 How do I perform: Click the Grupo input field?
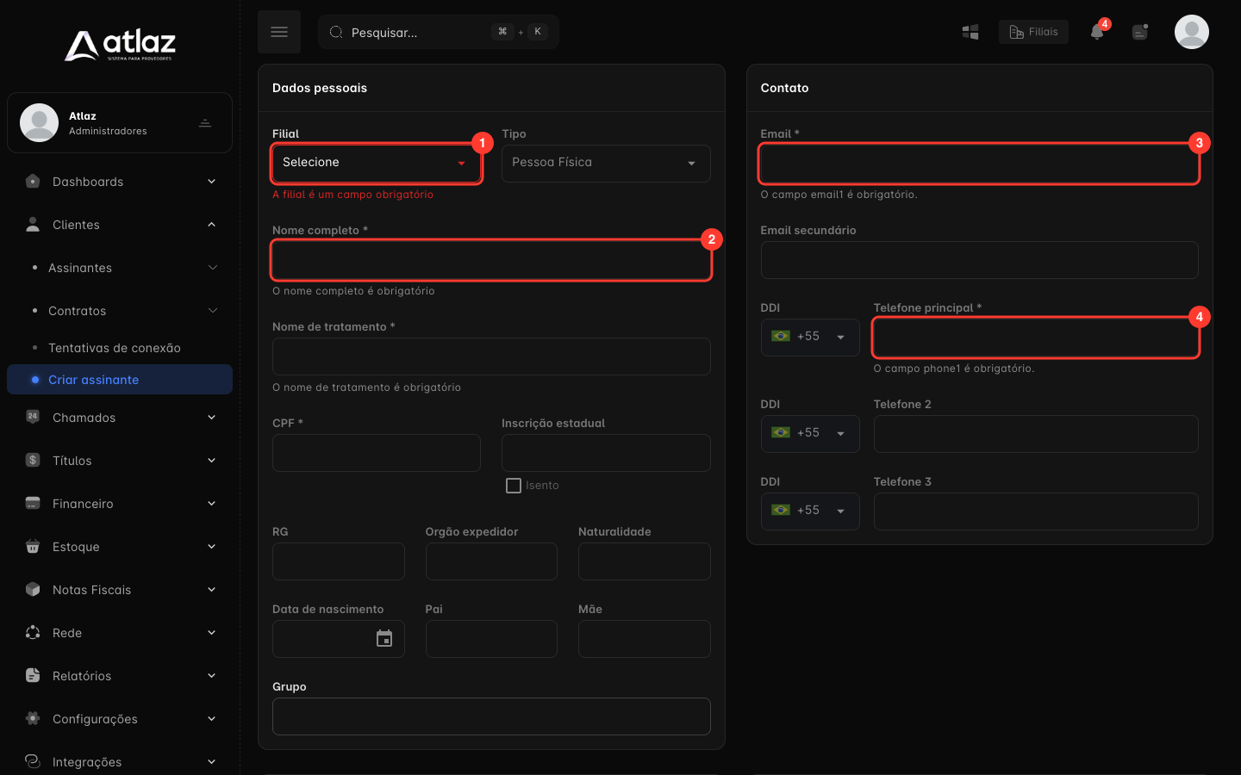point(491,716)
